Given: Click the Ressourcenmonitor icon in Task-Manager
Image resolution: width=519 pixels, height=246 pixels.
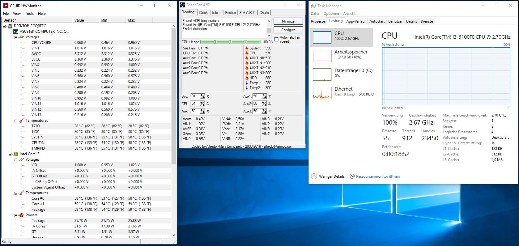Looking at the screenshot, I should coord(352,176).
